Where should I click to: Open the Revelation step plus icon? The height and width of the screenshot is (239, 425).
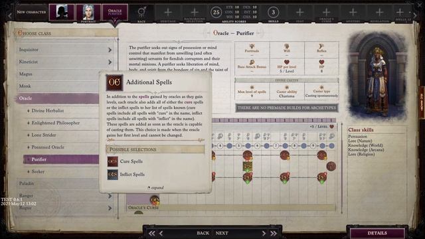coord(379,12)
